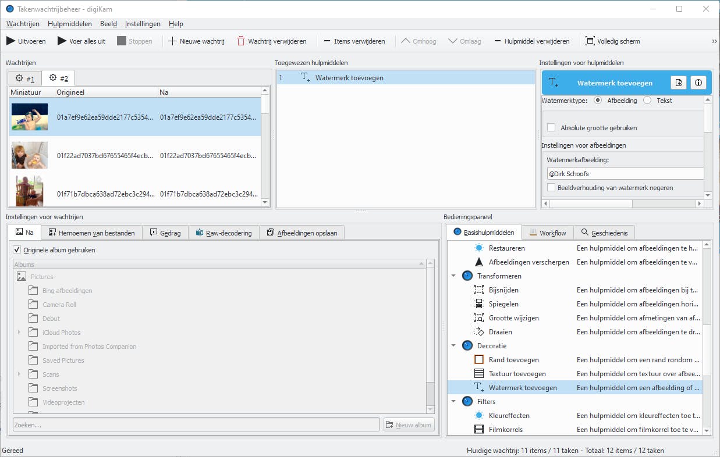Select the Draaien rotate tool
The height and width of the screenshot is (457, 720).
(500, 332)
